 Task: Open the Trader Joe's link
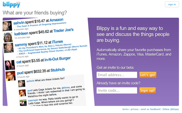[64, 30]
